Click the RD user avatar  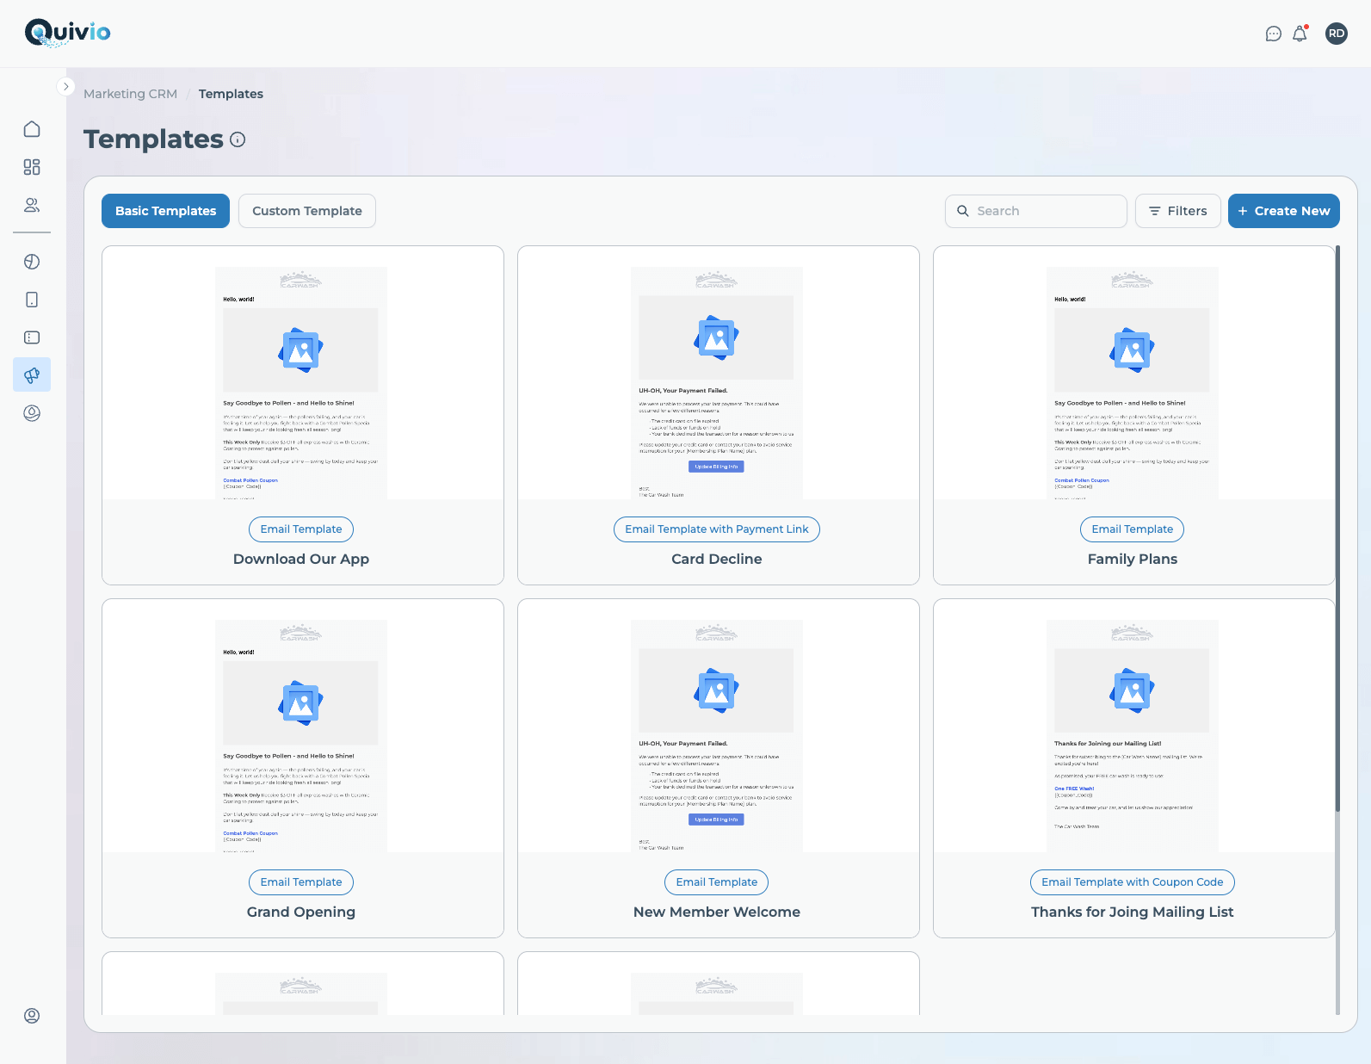tap(1336, 34)
